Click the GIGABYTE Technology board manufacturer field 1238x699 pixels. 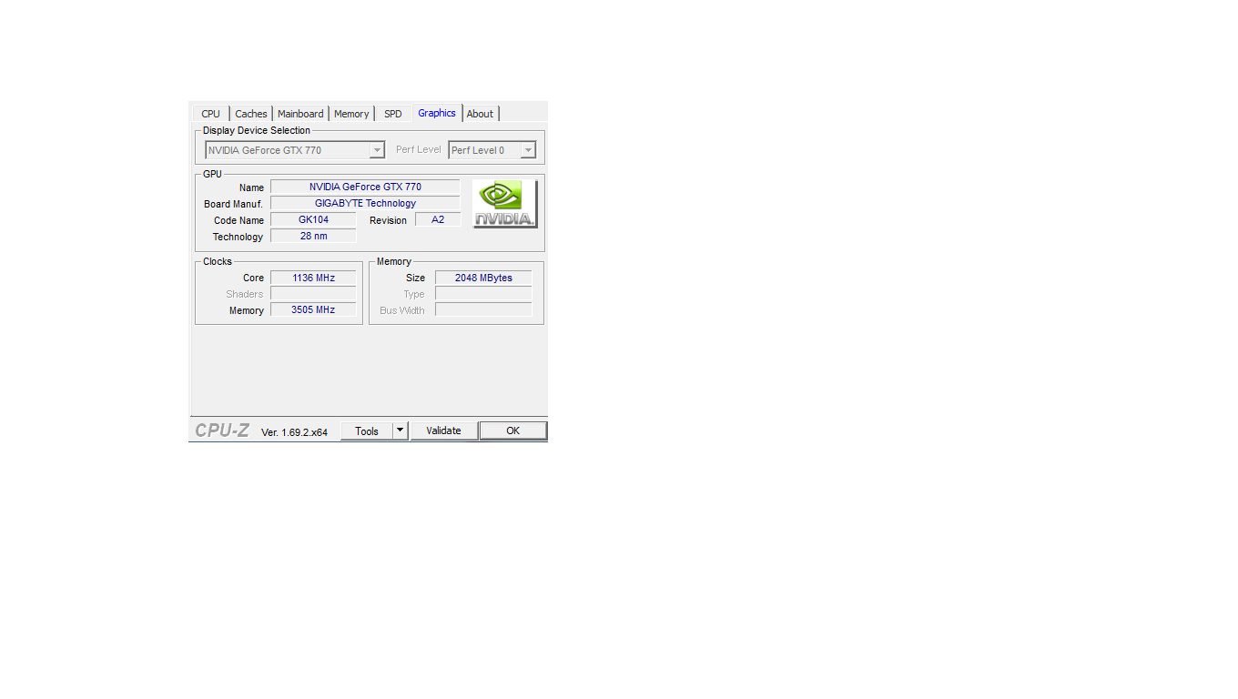[x=365, y=203]
